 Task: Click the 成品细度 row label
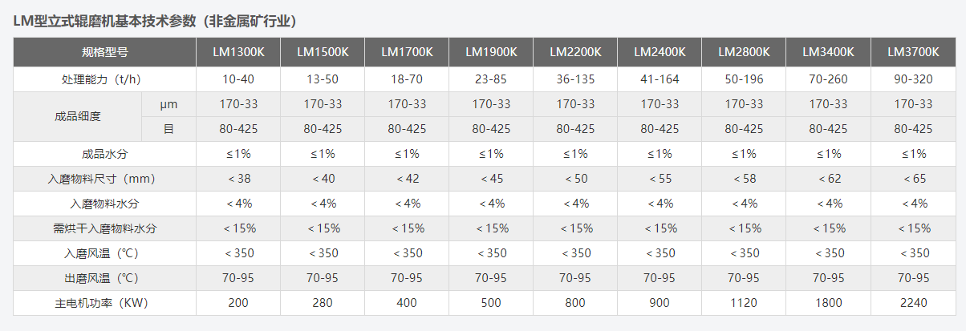pos(78,116)
